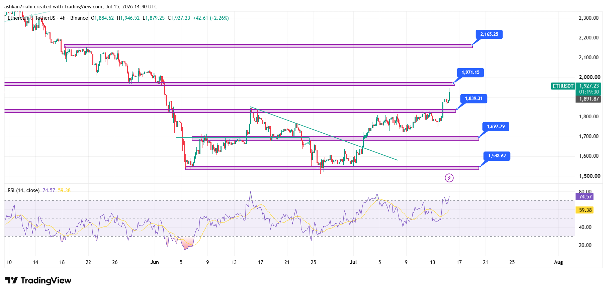Click the TradingView logo at the bottom

[x=38, y=280]
